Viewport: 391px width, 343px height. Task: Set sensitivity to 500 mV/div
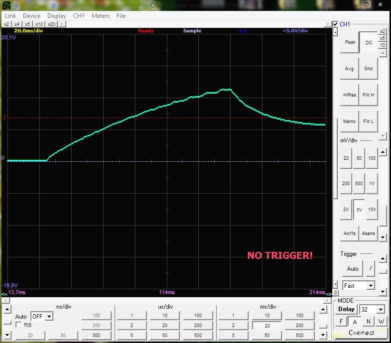[359, 184]
